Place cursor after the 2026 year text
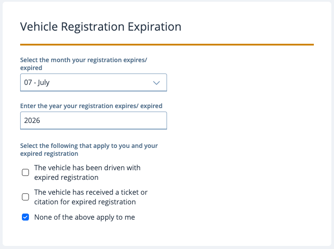This screenshot has width=334, height=249. click(40, 121)
